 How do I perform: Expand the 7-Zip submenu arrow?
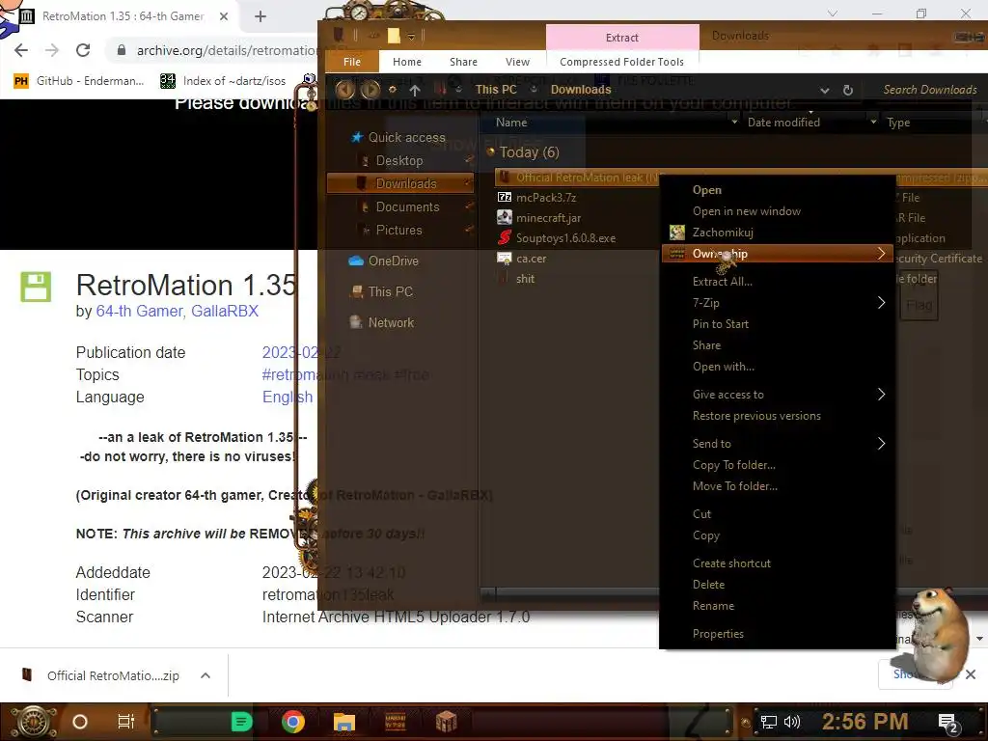[881, 303]
